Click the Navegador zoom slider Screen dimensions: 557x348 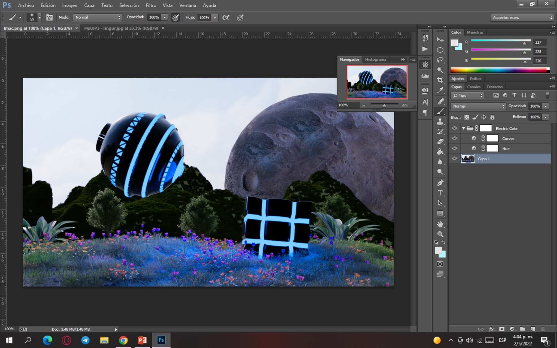pyautogui.click(x=384, y=105)
